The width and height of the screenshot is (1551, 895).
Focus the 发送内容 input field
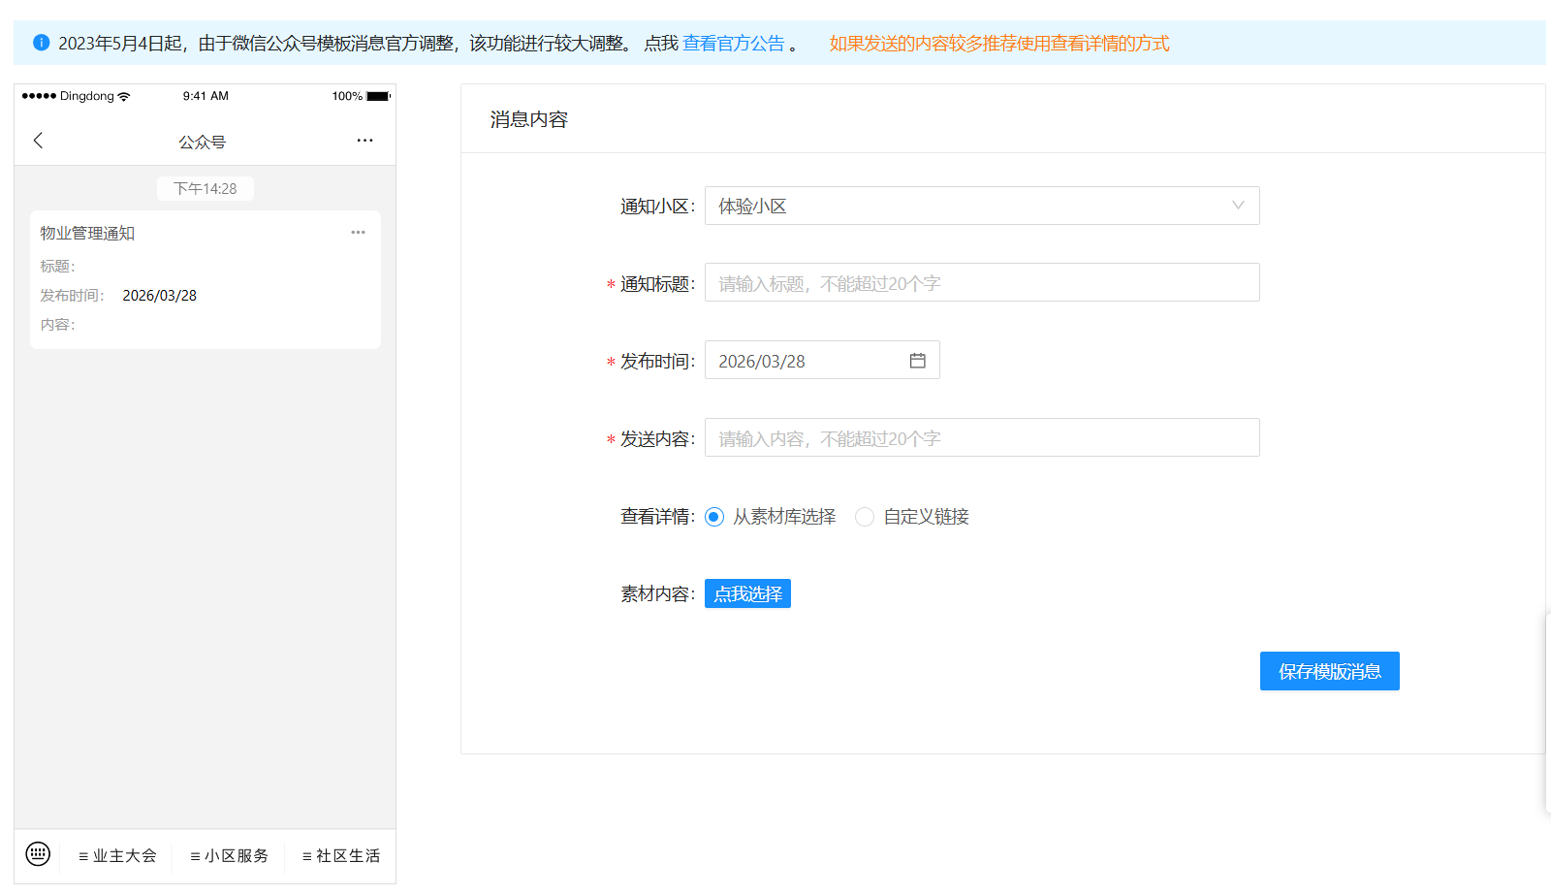[981, 438]
